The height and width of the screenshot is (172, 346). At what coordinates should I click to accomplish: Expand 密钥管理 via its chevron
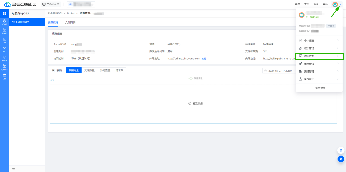coord(338,64)
